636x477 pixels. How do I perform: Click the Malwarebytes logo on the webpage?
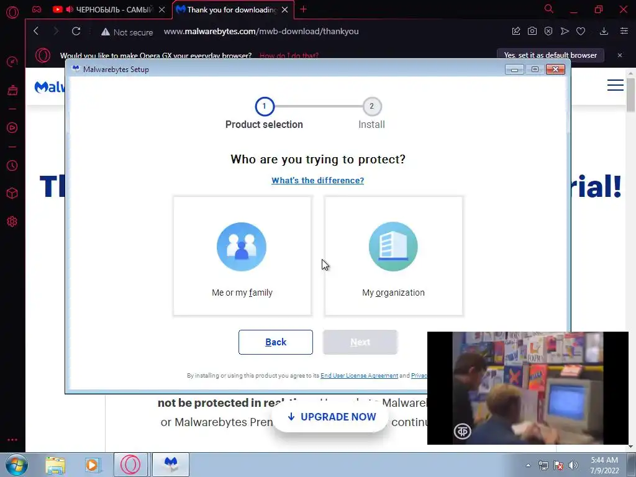pos(49,87)
